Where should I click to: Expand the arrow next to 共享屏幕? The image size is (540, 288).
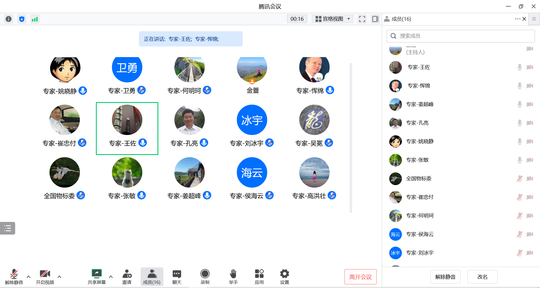[111, 277]
